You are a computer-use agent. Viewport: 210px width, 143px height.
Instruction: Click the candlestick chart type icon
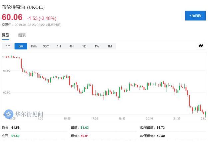(201, 46)
